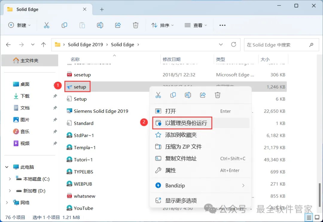Click the Paste icon in the toolbar

[82, 25]
